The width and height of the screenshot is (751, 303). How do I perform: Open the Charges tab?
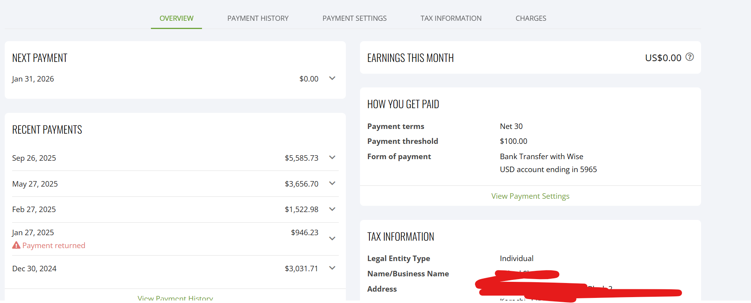click(531, 18)
